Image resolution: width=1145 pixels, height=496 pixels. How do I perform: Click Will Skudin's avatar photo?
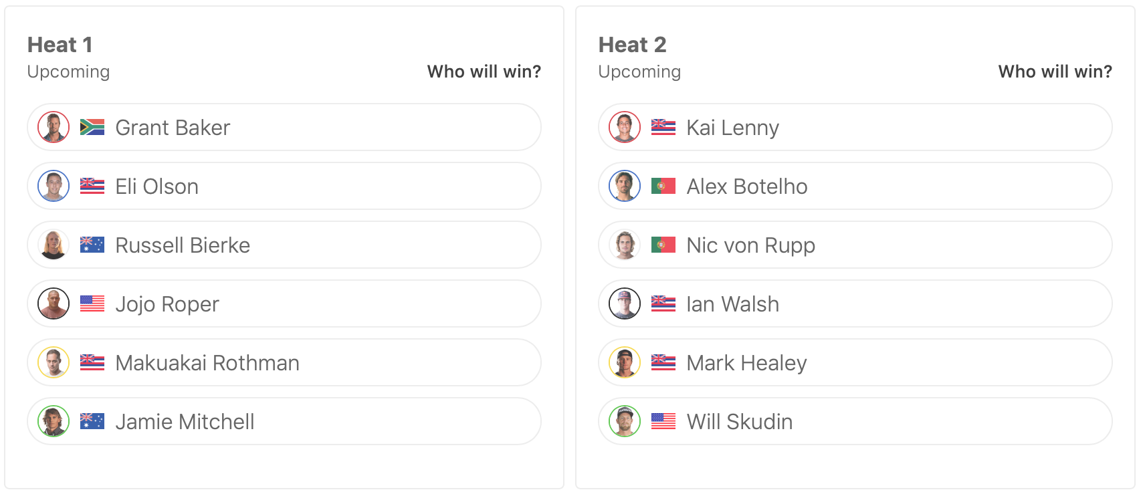(x=625, y=422)
